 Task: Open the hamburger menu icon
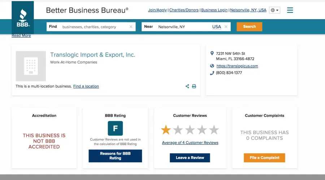[290, 10]
